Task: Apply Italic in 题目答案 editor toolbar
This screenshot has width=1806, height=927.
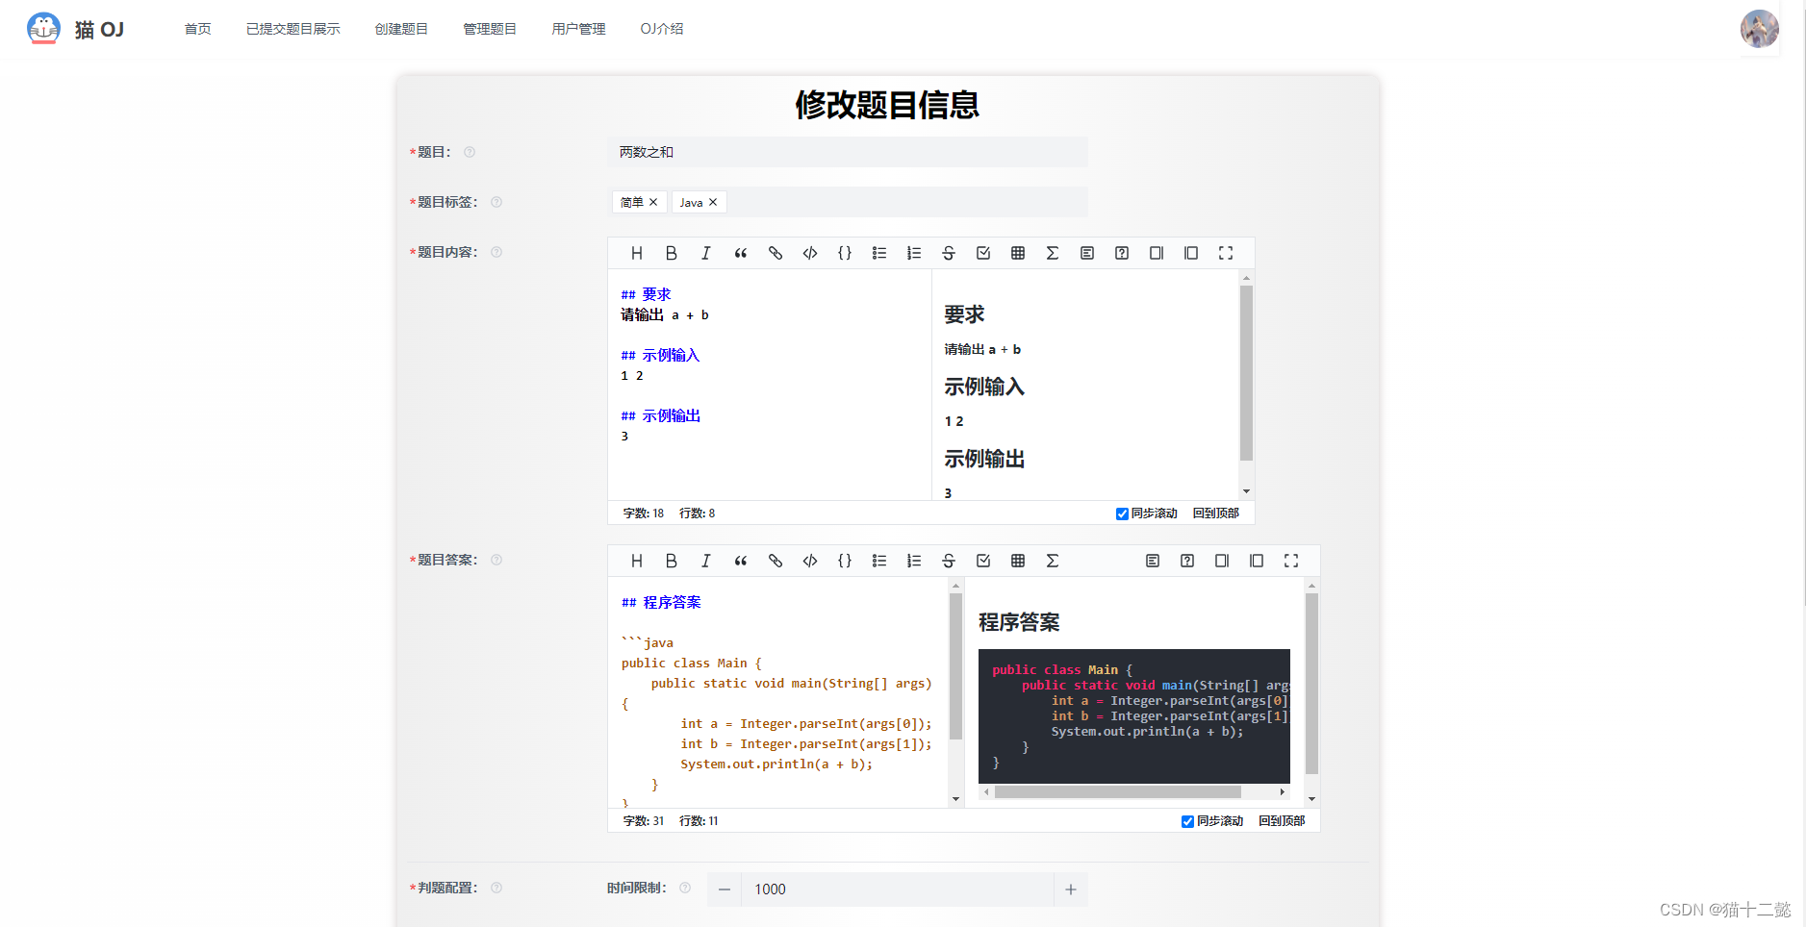Action: tap(706, 561)
